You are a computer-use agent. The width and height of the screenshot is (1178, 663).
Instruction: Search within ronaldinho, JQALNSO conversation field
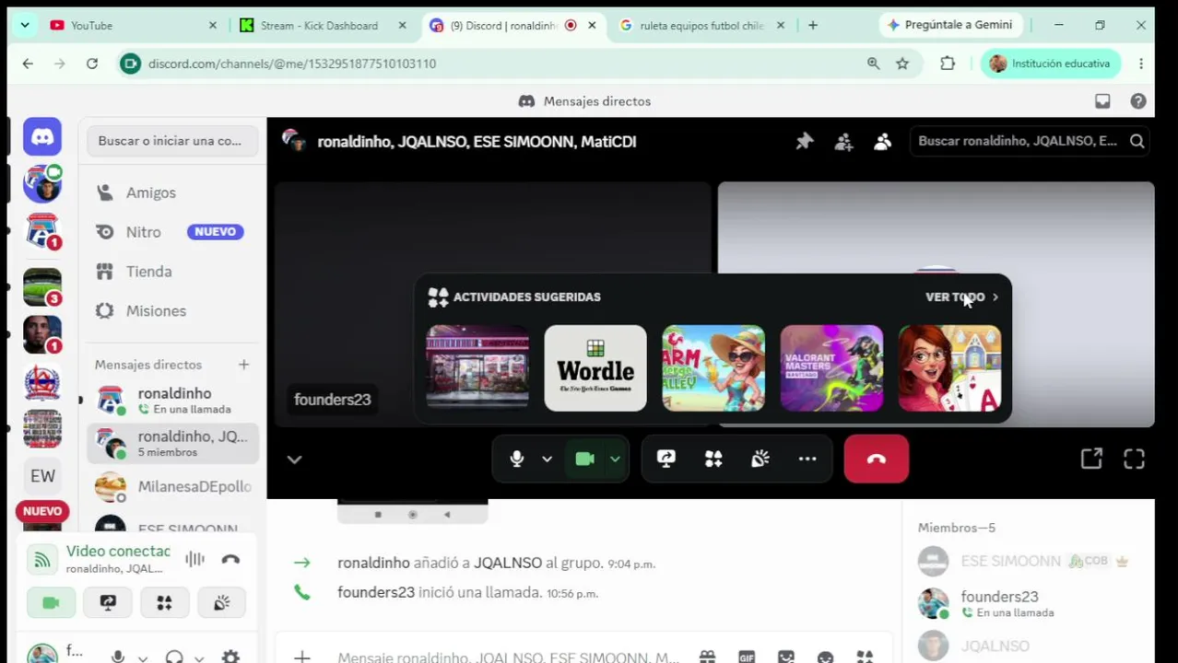point(1029,141)
